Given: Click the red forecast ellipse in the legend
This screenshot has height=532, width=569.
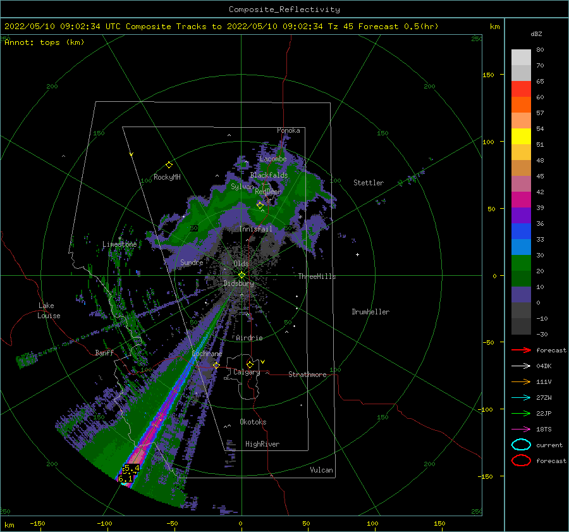Looking at the screenshot, I should (x=521, y=461).
